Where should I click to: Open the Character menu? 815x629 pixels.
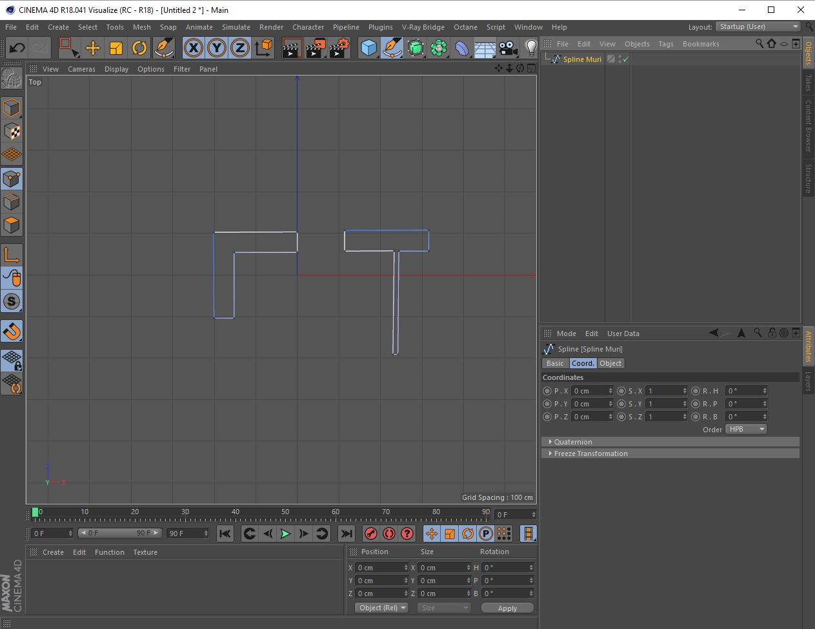tap(308, 27)
